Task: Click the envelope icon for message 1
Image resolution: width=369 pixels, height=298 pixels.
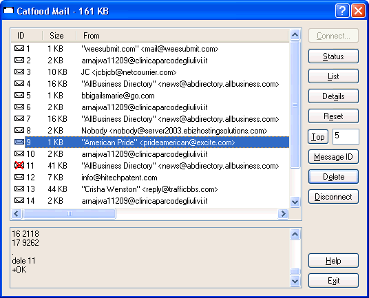Action: coord(19,49)
